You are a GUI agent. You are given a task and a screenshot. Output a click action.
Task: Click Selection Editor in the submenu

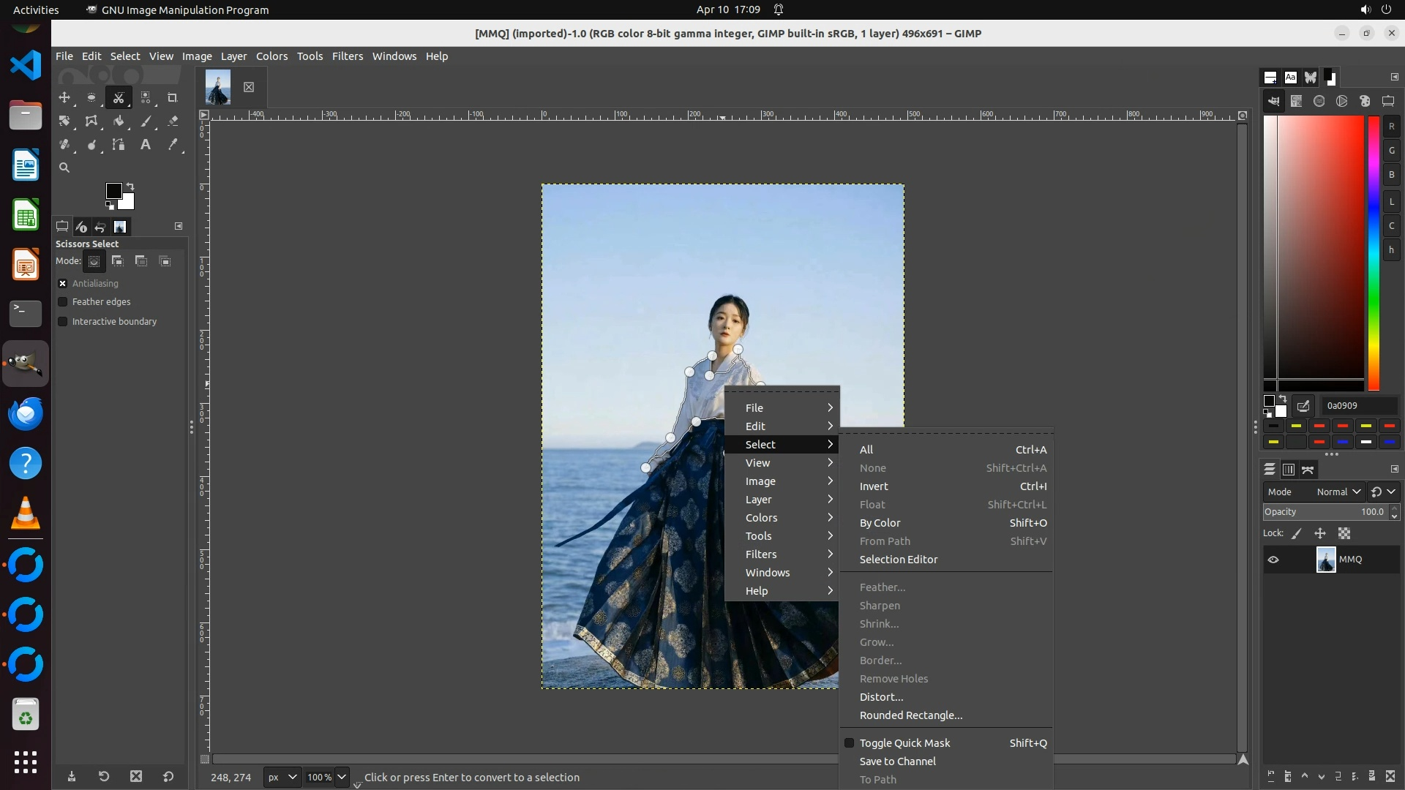[898, 560]
